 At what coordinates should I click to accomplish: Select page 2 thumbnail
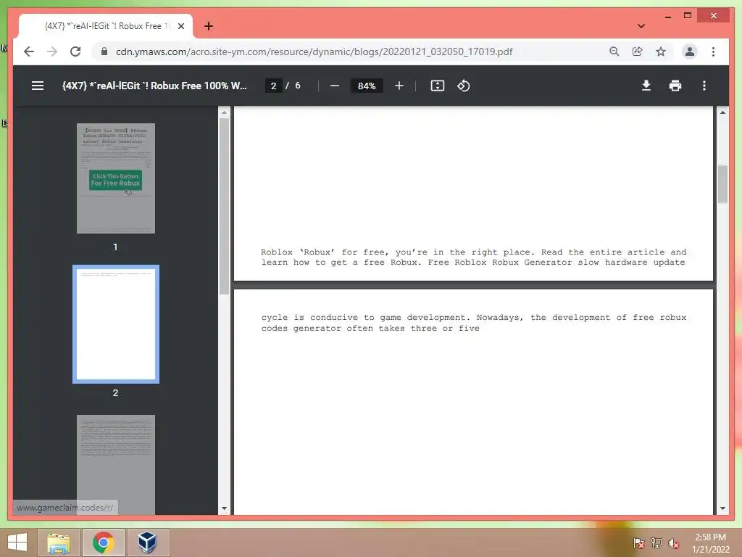115,324
